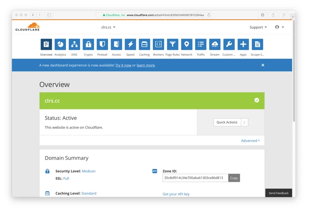This screenshot has height=216, width=314.
Task: Click the Caching Level drive icon
Action: click(x=47, y=193)
